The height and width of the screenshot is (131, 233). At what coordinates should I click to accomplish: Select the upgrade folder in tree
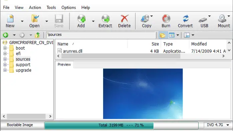[23, 70]
